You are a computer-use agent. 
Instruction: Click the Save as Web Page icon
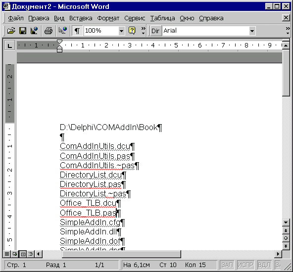click(34, 31)
